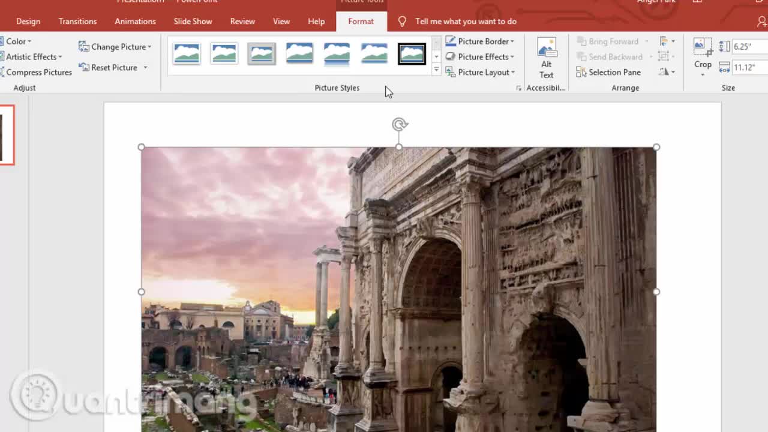This screenshot has height=432, width=768.
Task: Open the Artistic Effects dropdown
Action: 32,57
